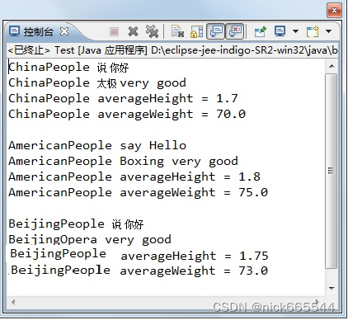
Task: Click the line 'ChinaPeople 说 你好'
Action: point(68,68)
